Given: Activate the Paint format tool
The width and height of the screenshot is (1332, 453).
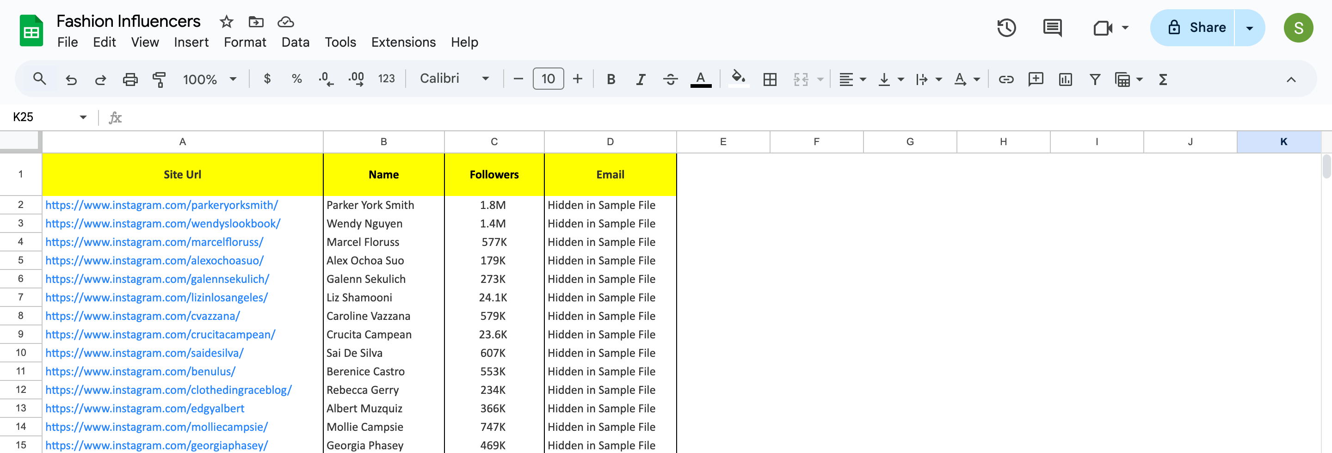Looking at the screenshot, I should pyautogui.click(x=159, y=79).
